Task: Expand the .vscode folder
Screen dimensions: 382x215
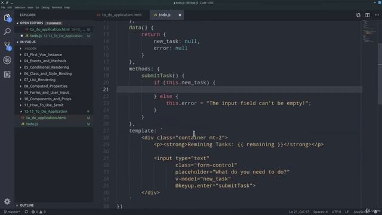Action: (30, 48)
